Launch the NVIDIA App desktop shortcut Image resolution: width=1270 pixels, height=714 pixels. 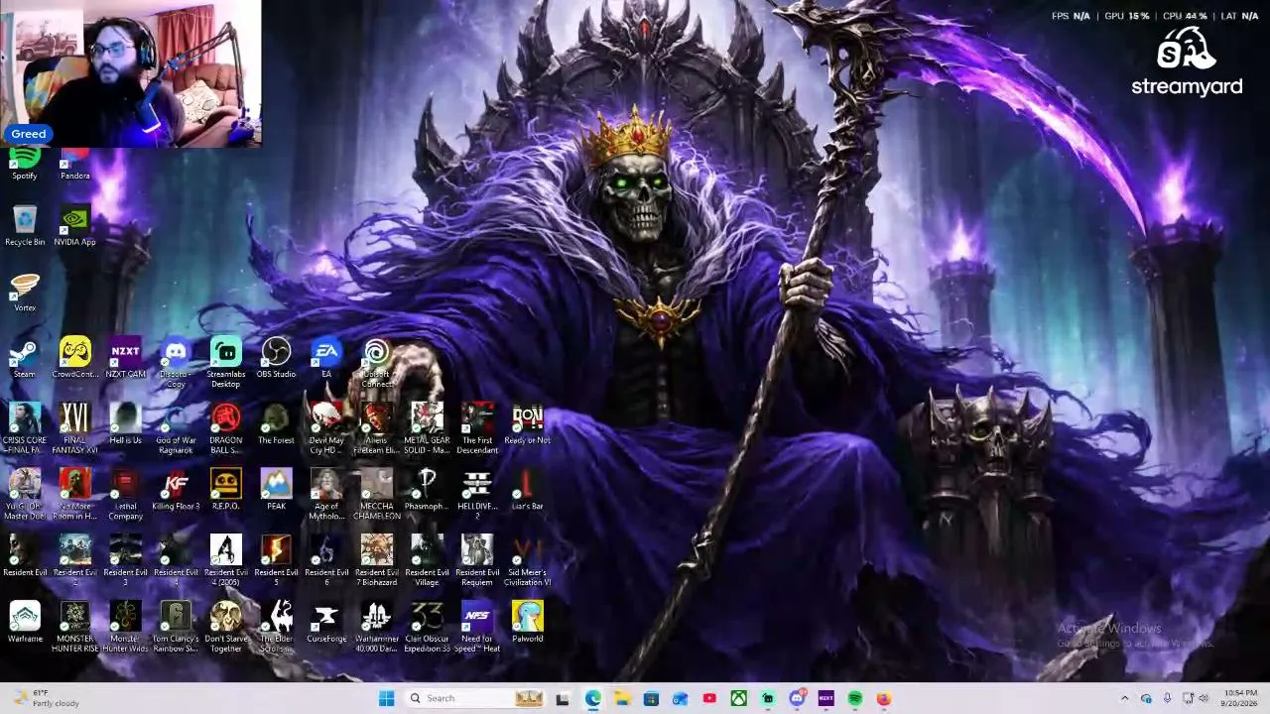pyautogui.click(x=75, y=225)
